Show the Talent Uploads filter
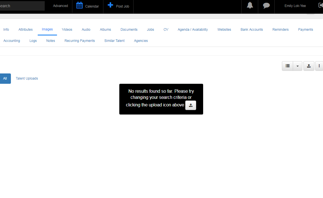The height and width of the screenshot is (198, 323). pyautogui.click(x=27, y=78)
